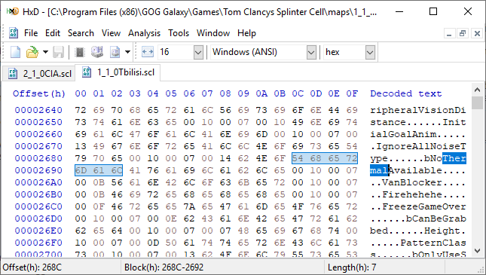Open the Edit menu

click(53, 33)
